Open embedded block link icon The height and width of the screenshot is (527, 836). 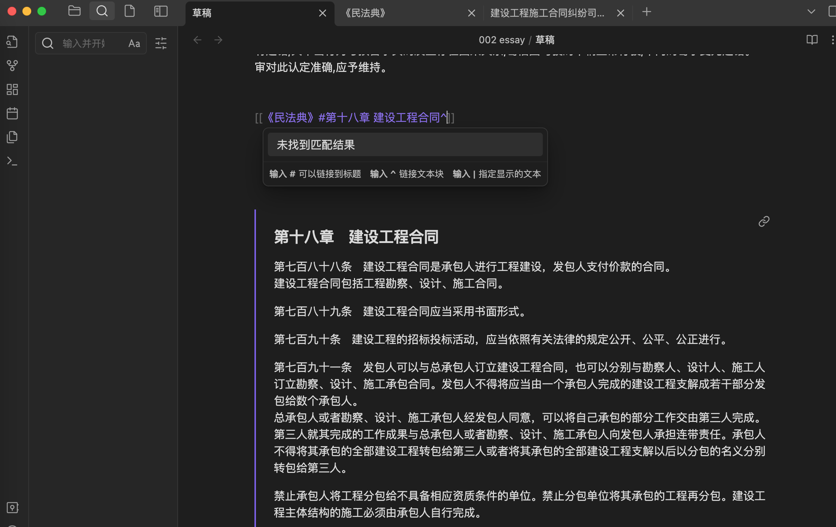(x=764, y=221)
